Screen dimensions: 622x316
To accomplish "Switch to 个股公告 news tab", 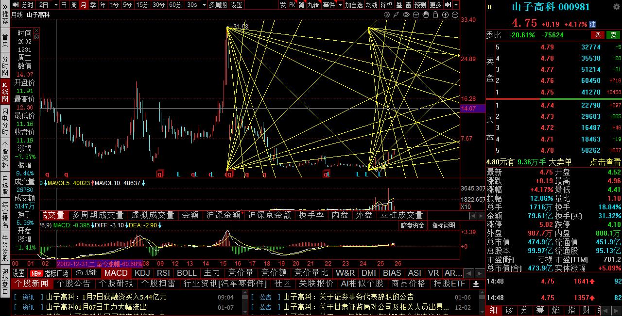I will pos(74,284).
